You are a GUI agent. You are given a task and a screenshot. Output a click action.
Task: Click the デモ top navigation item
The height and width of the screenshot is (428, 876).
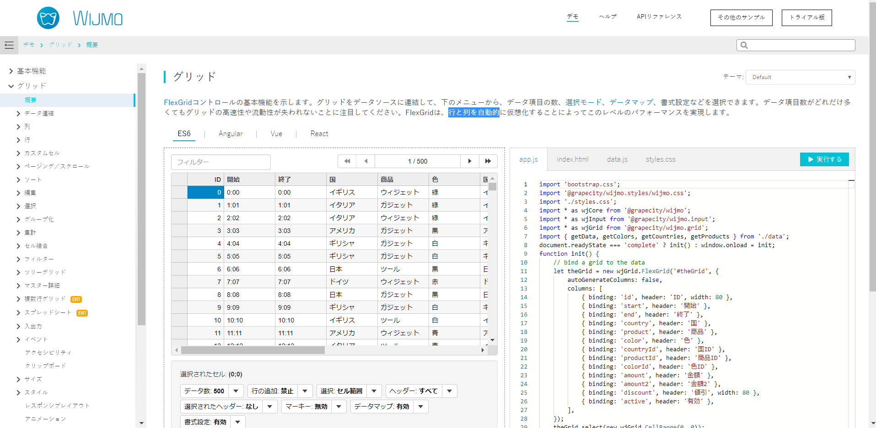pos(573,17)
